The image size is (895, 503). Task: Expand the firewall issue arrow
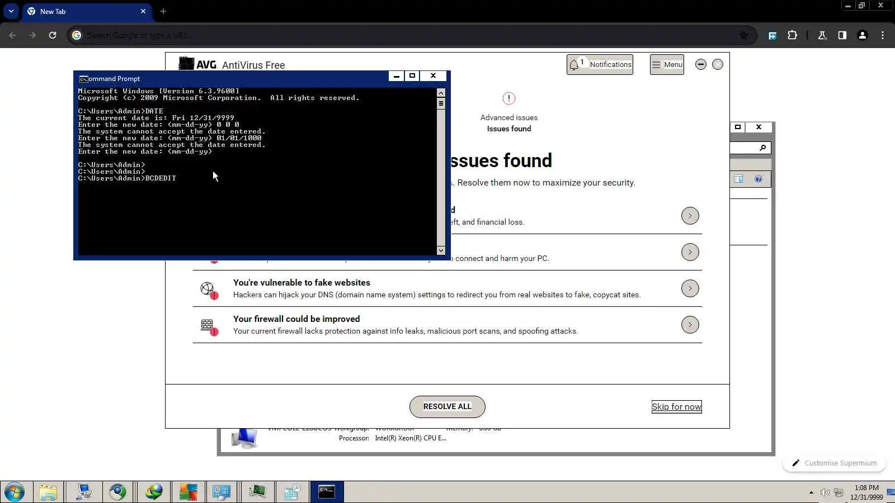pos(690,325)
